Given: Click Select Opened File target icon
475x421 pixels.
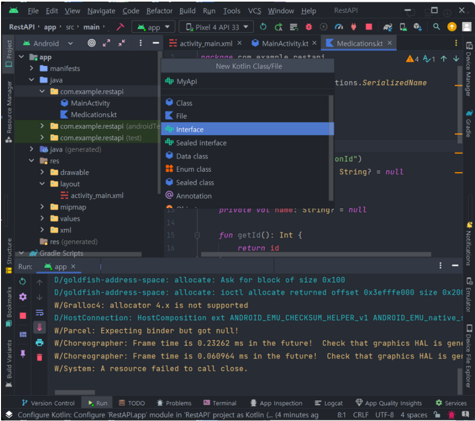Looking at the screenshot, I should [92, 43].
